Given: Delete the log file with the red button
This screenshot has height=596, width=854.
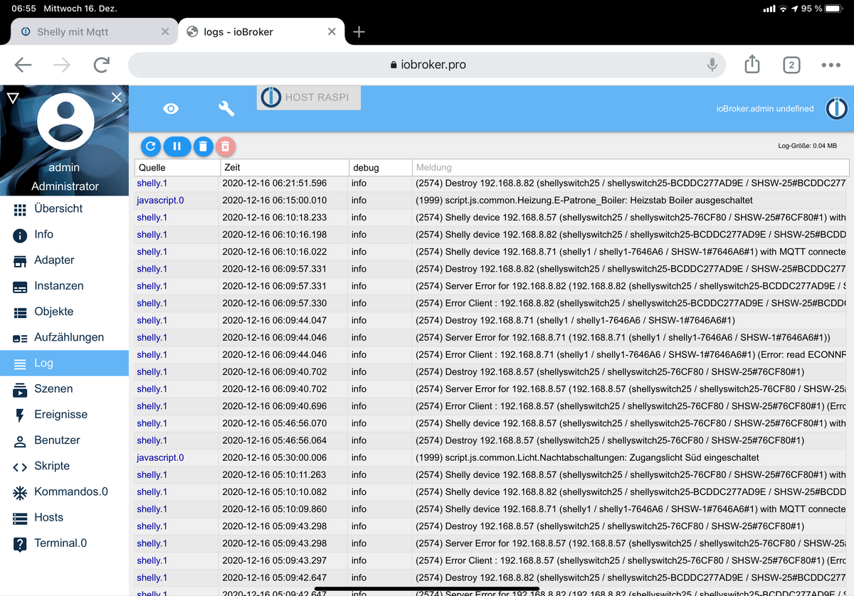Looking at the screenshot, I should [225, 147].
